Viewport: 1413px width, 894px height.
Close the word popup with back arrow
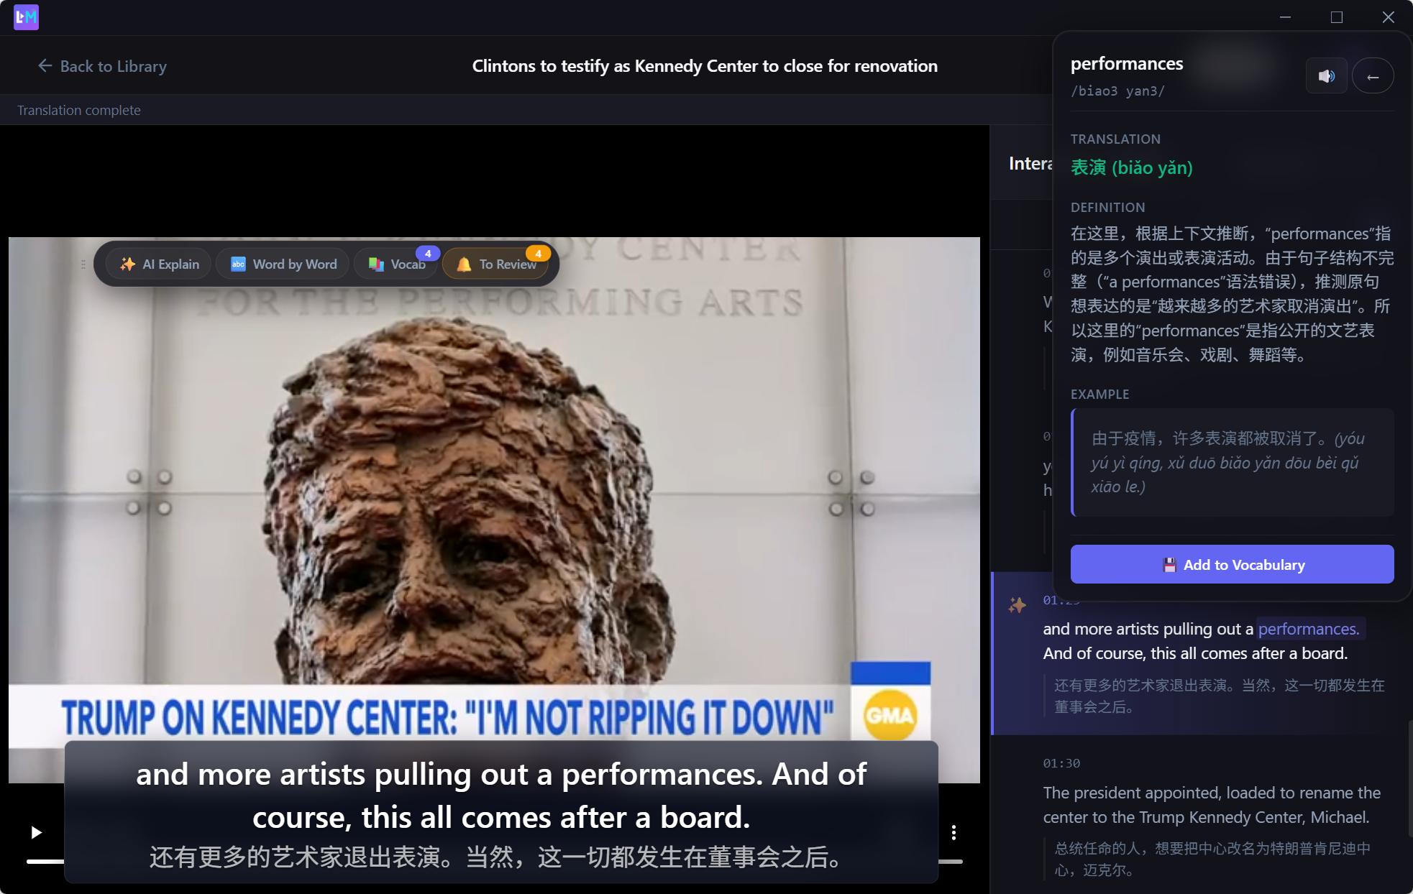click(x=1373, y=75)
